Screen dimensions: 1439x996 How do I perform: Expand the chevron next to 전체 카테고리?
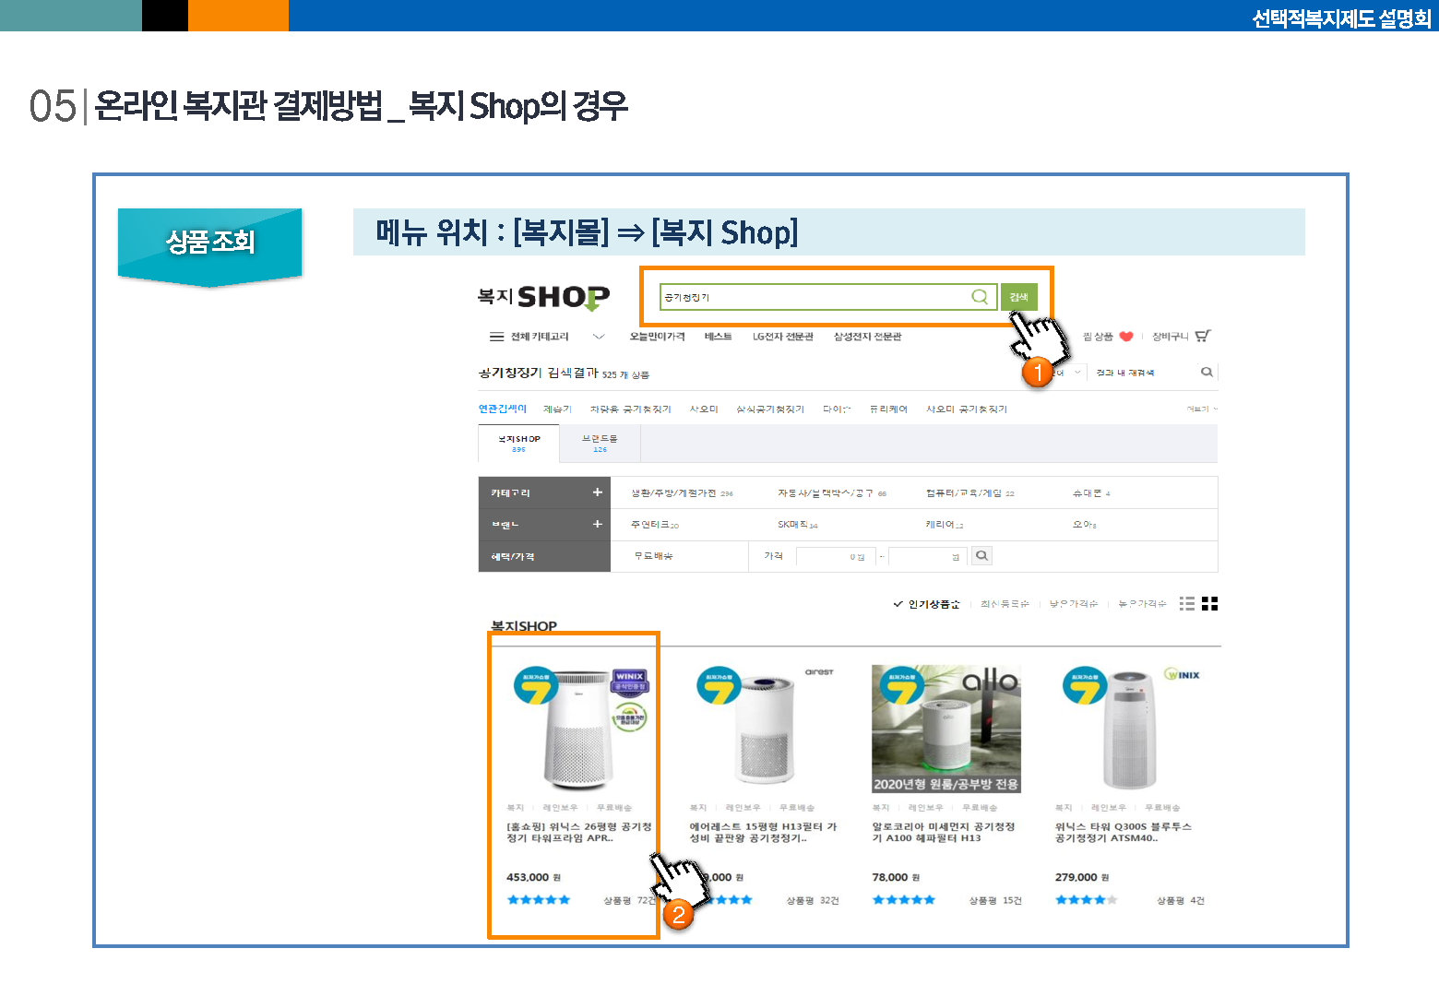pos(599,337)
